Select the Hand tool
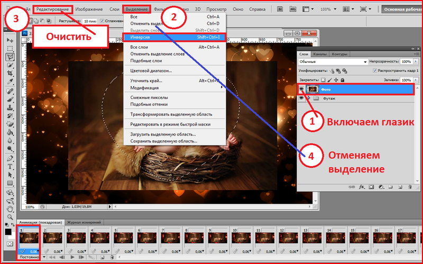Image resolution: width=423 pixels, height=264 pixels. click(10, 208)
